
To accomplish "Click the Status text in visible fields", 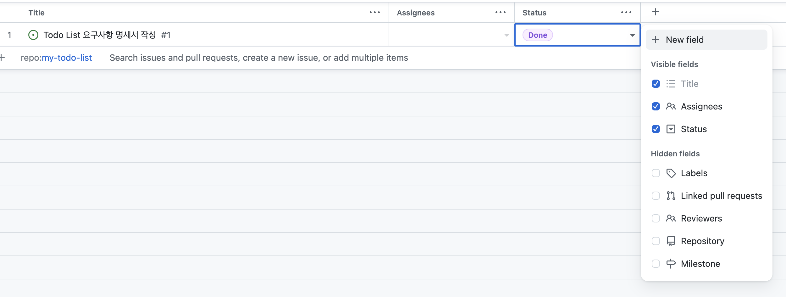I will pyautogui.click(x=694, y=129).
